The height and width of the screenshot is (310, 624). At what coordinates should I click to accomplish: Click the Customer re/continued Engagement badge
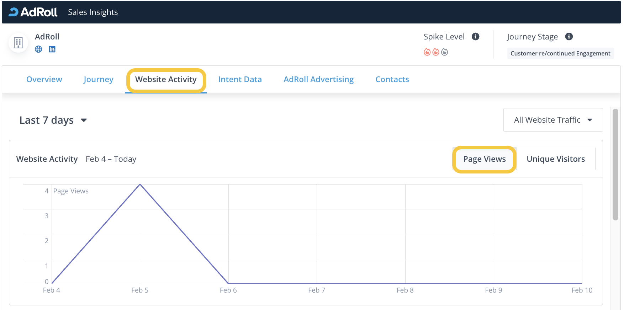tap(560, 53)
